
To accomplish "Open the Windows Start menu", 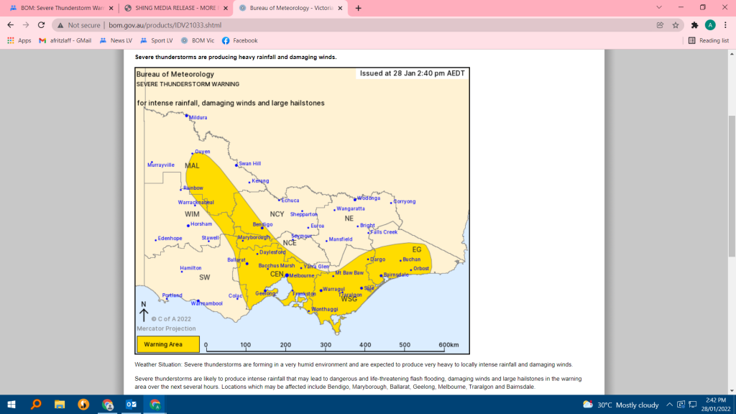I will [x=11, y=405].
